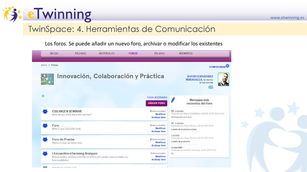The image size is (307, 172).
Task: Click the Foro de Prueba group icon
Action: [x=45, y=139]
